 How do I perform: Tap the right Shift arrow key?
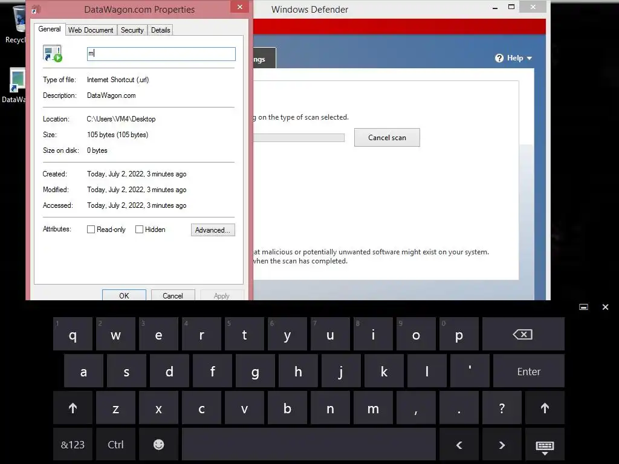(545, 408)
